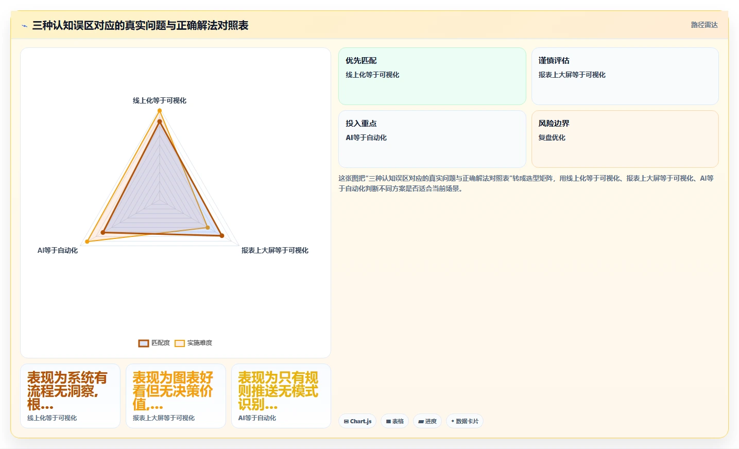This screenshot has height=449, width=739.
Task: Click the Chart.js tag text
Action: click(360, 421)
